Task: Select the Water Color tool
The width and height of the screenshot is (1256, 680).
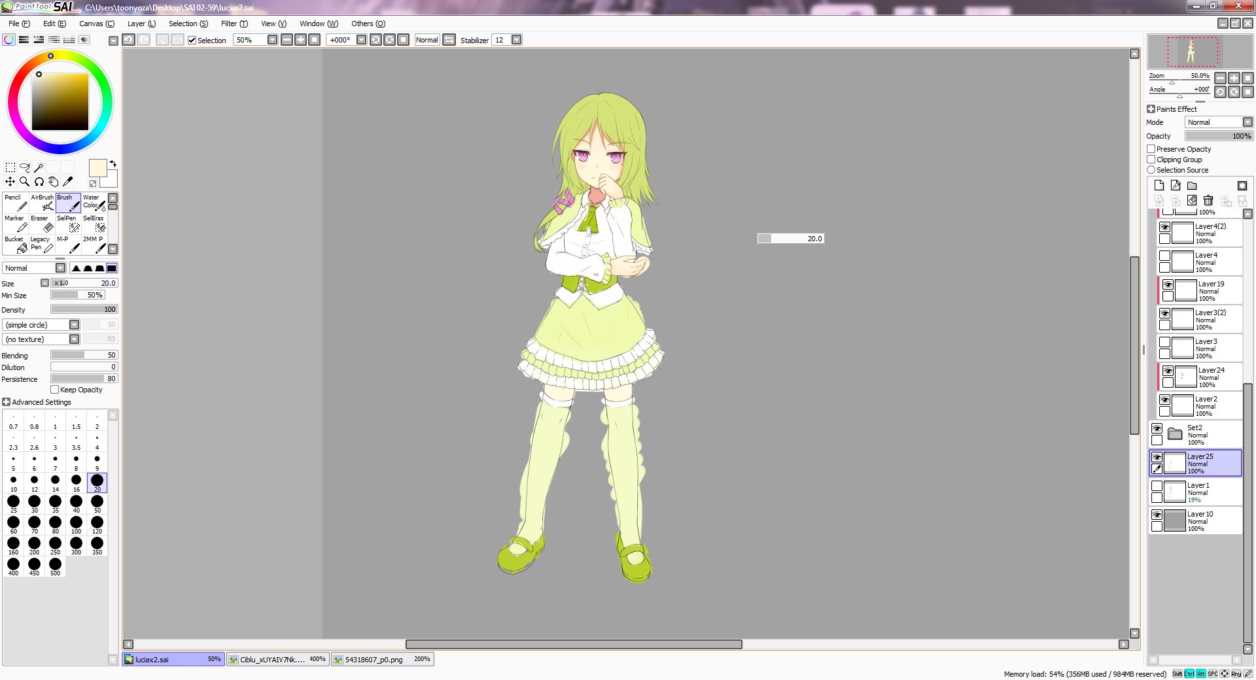Action: (x=94, y=203)
